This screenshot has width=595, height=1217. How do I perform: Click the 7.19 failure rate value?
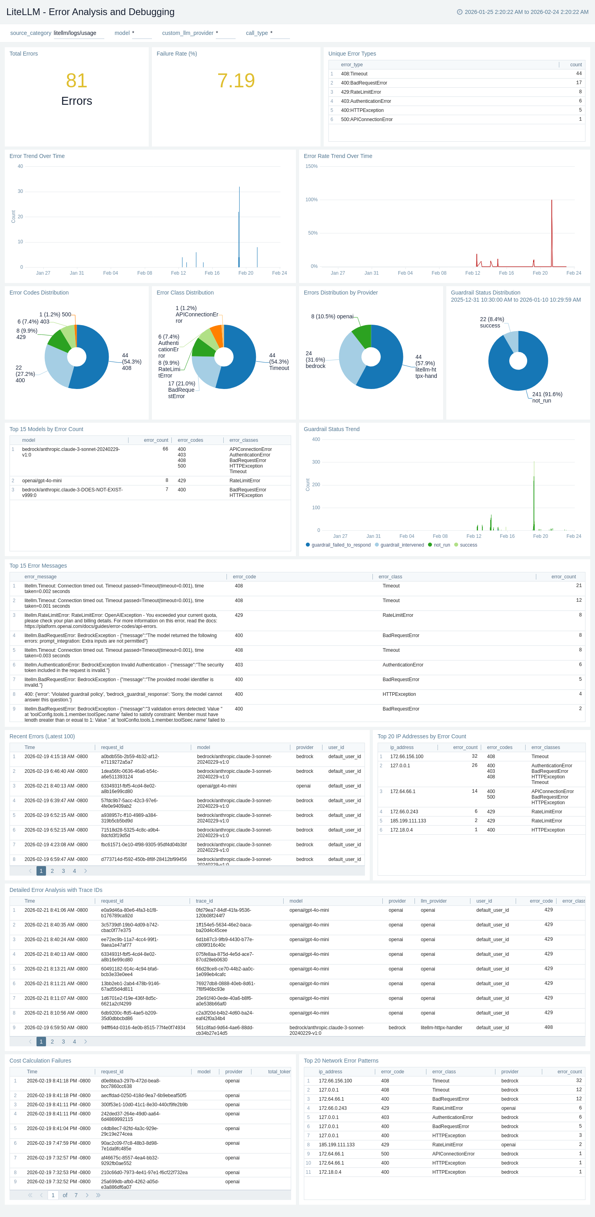click(x=236, y=80)
